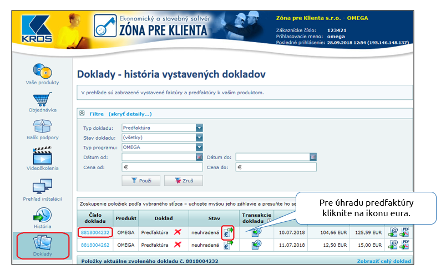Viewport: 446px width, 270px height.
Task: Click the Filtre heading link
Action: (x=97, y=114)
